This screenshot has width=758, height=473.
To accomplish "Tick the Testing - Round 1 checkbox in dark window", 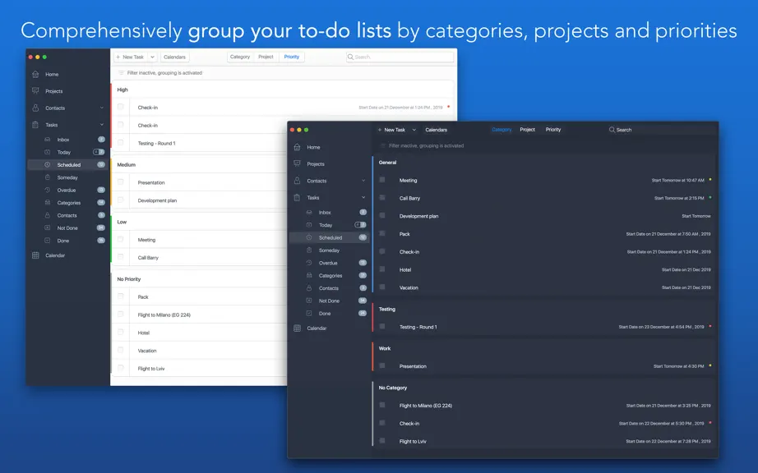I will tap(382, 326).
